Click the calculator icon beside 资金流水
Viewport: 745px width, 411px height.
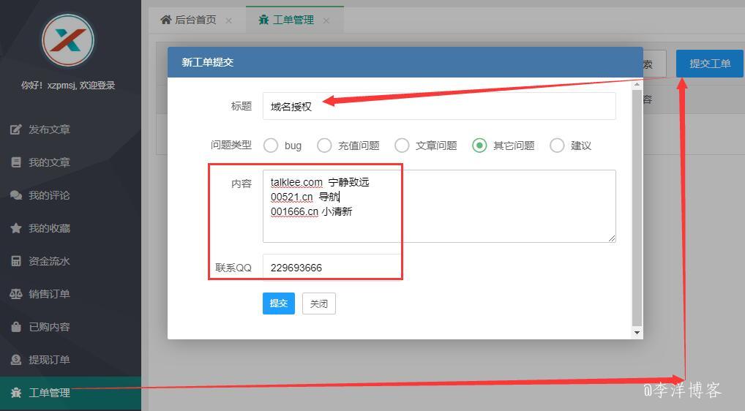pos(16,261)
